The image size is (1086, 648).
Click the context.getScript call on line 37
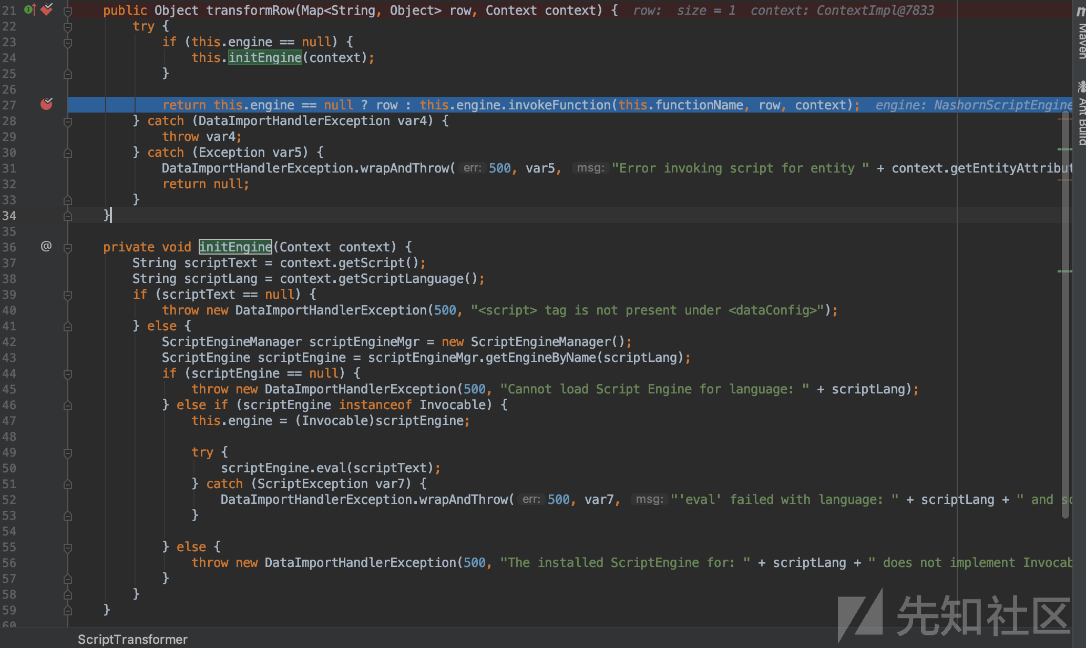[x=349, y=262]
